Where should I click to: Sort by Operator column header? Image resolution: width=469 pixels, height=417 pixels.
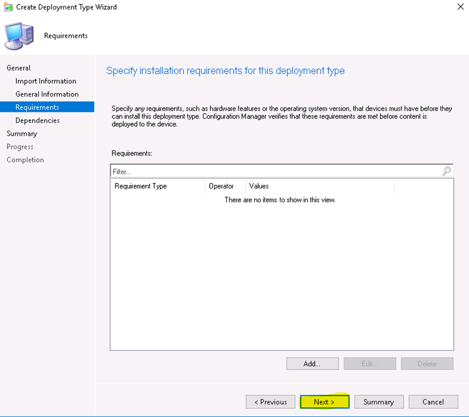(225, 186)
